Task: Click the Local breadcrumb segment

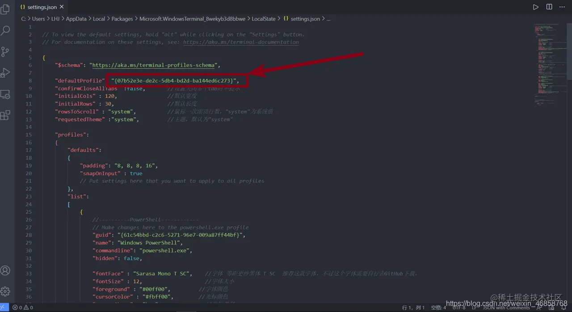Action: (x=99, y=19)
